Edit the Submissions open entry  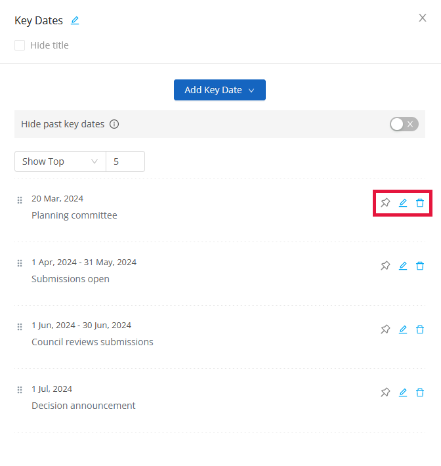pyautogui.click(x=403, y=266)
